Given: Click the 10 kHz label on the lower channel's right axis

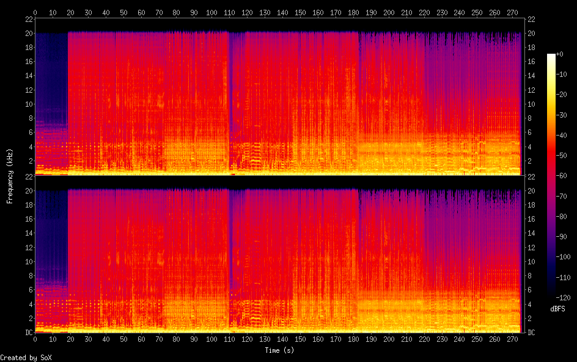Looking at the screenshot, I should pos(531,261).
